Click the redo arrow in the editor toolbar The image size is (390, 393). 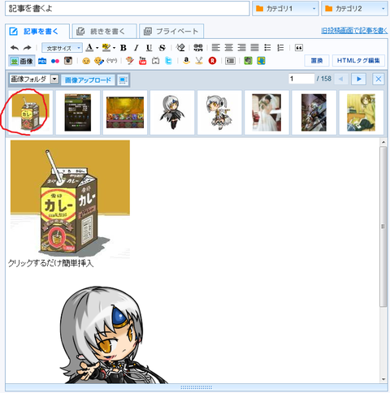pyautogui.click(x=27, y=48)
